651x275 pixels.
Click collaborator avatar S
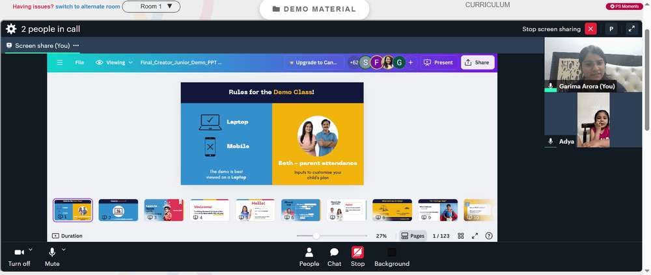click(365, 62)
